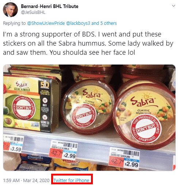Click the sticker on the middle hummus tub

point(84,117)
